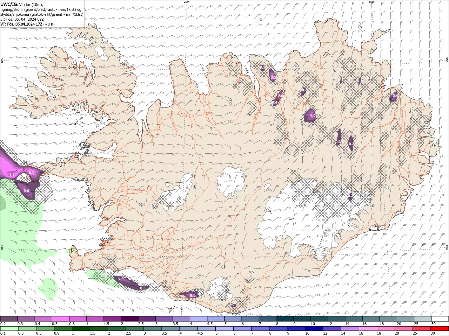Screen dimensions: 449x336
Task: Click the 1.2 value on the pink snow area
Action: (12, 174)
